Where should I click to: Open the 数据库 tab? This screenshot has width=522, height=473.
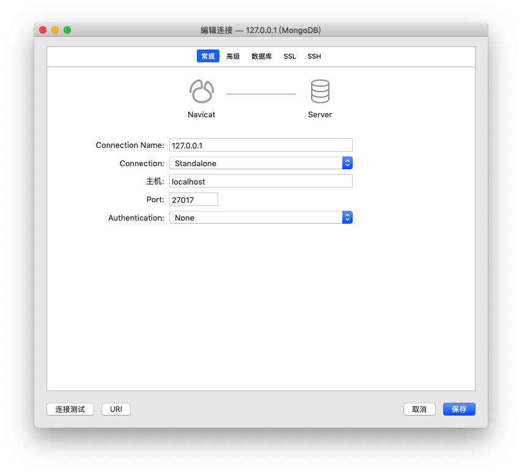(x=262, y=56)
